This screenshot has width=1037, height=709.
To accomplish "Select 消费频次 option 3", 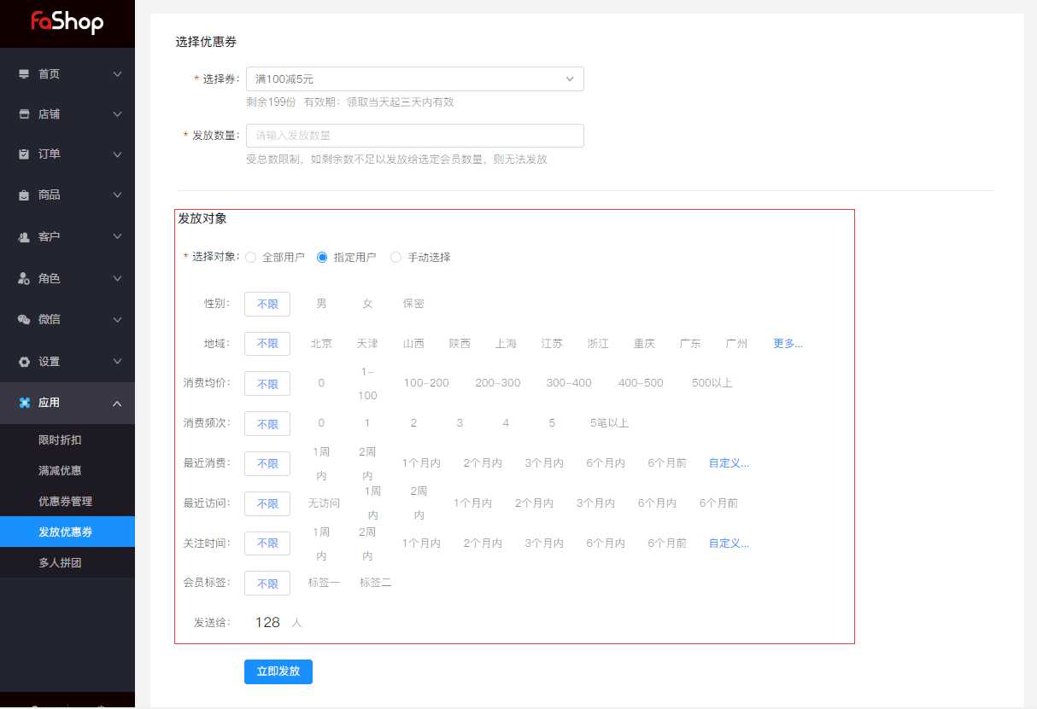I will [x=460, y=423].
